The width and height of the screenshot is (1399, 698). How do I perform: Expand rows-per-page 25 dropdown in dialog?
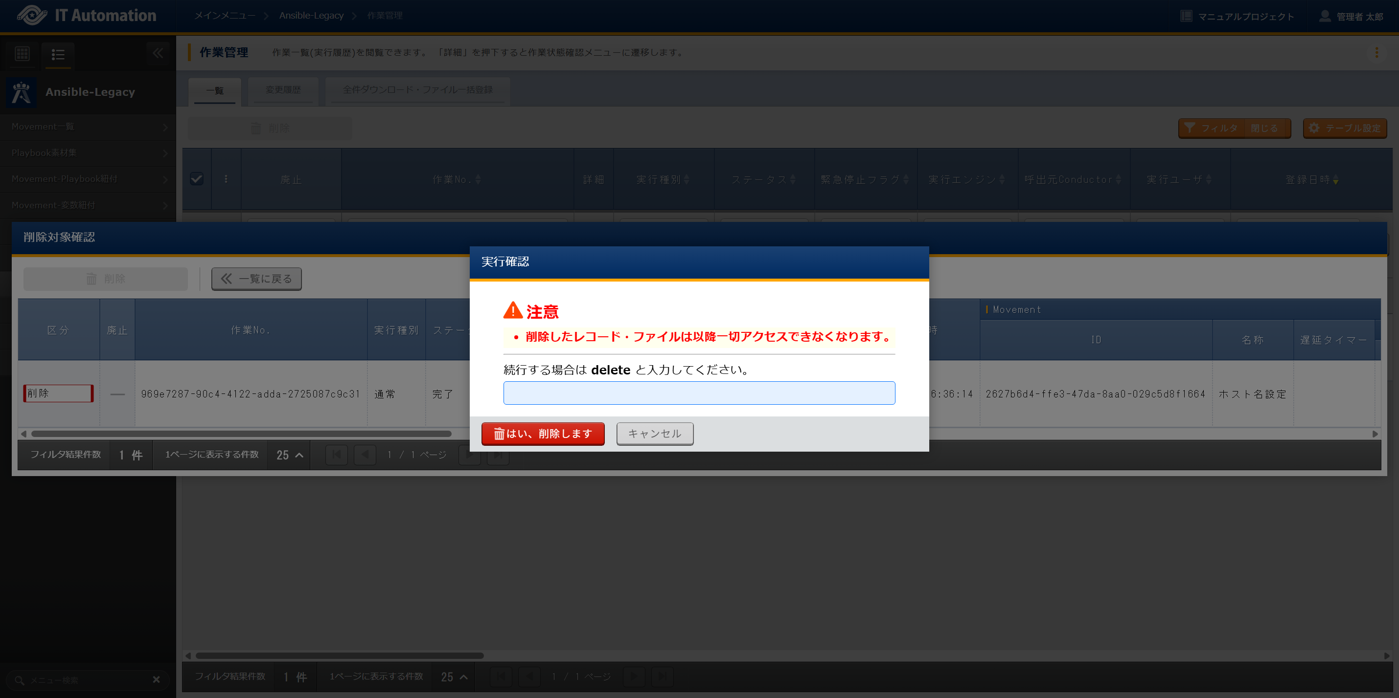[x=290, y=455]
